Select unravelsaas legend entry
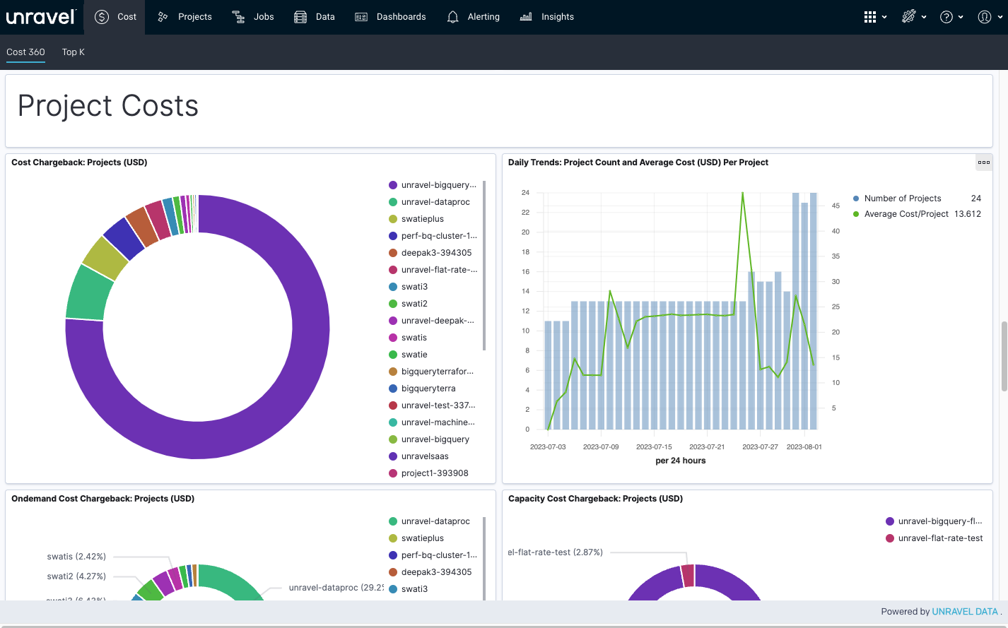Screen dimensions: 1008x628 [x=418, y=456]
